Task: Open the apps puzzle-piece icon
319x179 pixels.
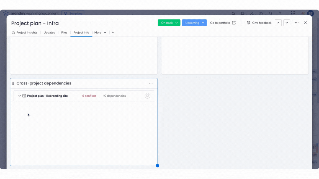Action: (x=261, y=13)
